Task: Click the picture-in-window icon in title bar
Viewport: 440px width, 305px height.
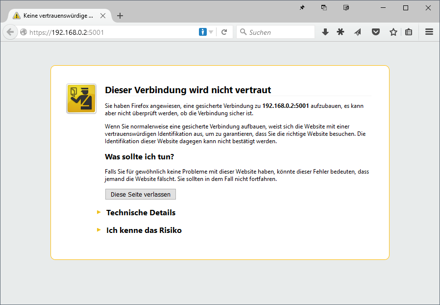Action: (x=346, y=7)
